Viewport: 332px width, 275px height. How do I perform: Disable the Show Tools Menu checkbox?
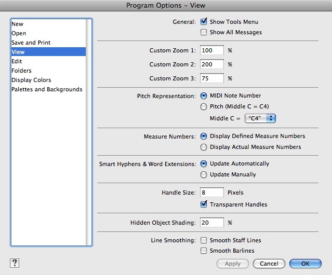[204, 22]
